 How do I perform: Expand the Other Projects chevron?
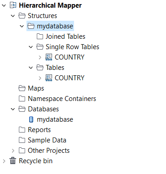click(x=13, y=151)
